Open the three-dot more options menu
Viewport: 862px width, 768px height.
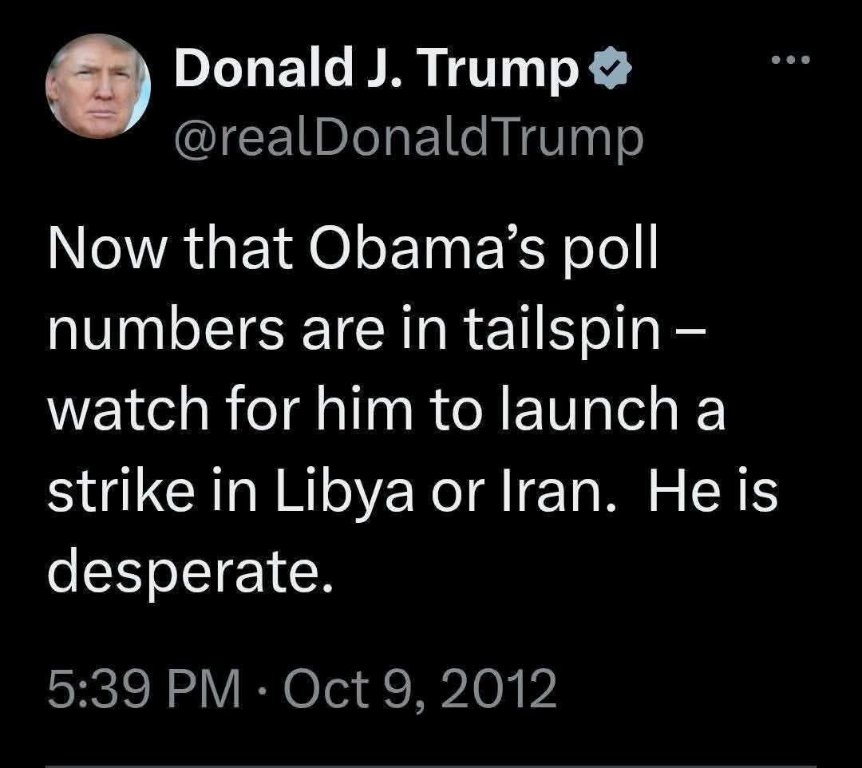[792, 59]
